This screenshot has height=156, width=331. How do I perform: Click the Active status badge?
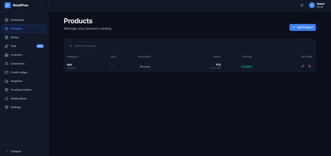point(247,67)
